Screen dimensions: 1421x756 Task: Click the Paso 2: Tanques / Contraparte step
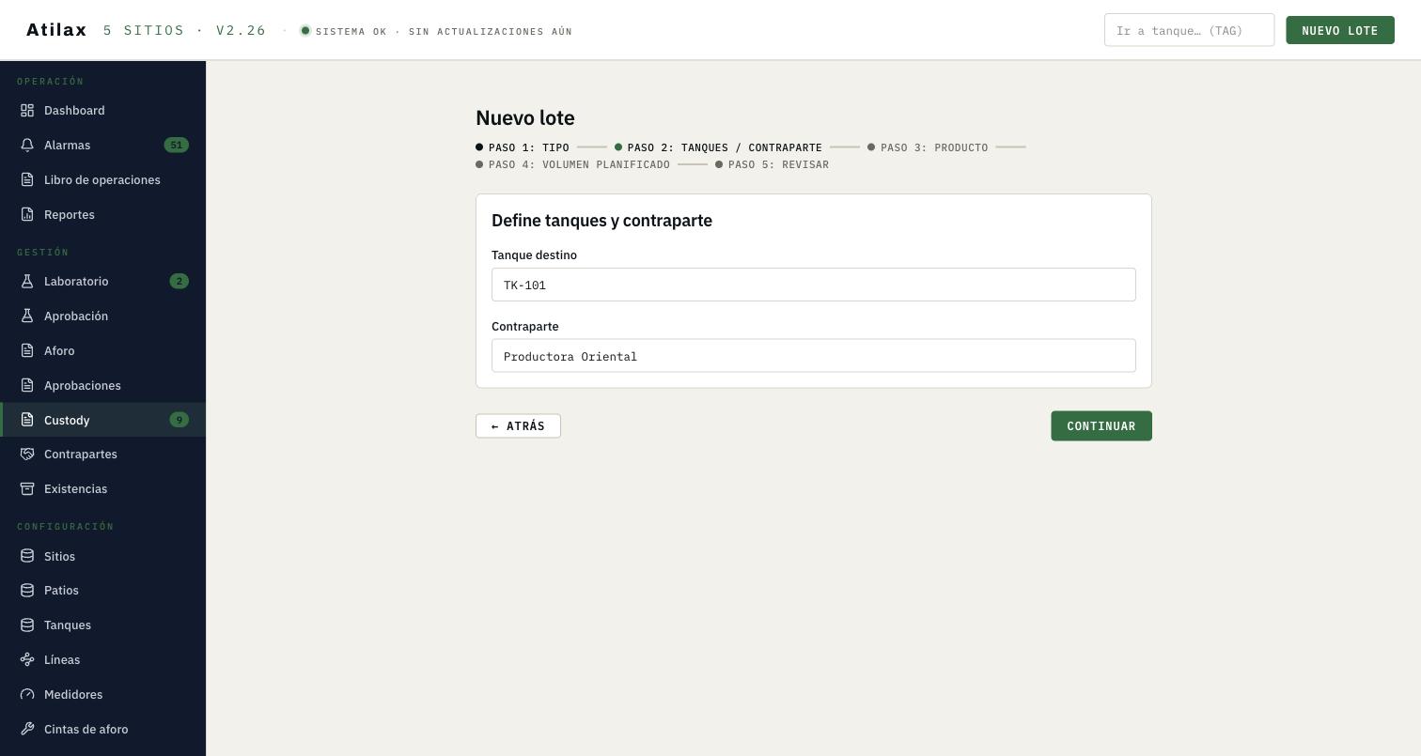pos(719,147)
